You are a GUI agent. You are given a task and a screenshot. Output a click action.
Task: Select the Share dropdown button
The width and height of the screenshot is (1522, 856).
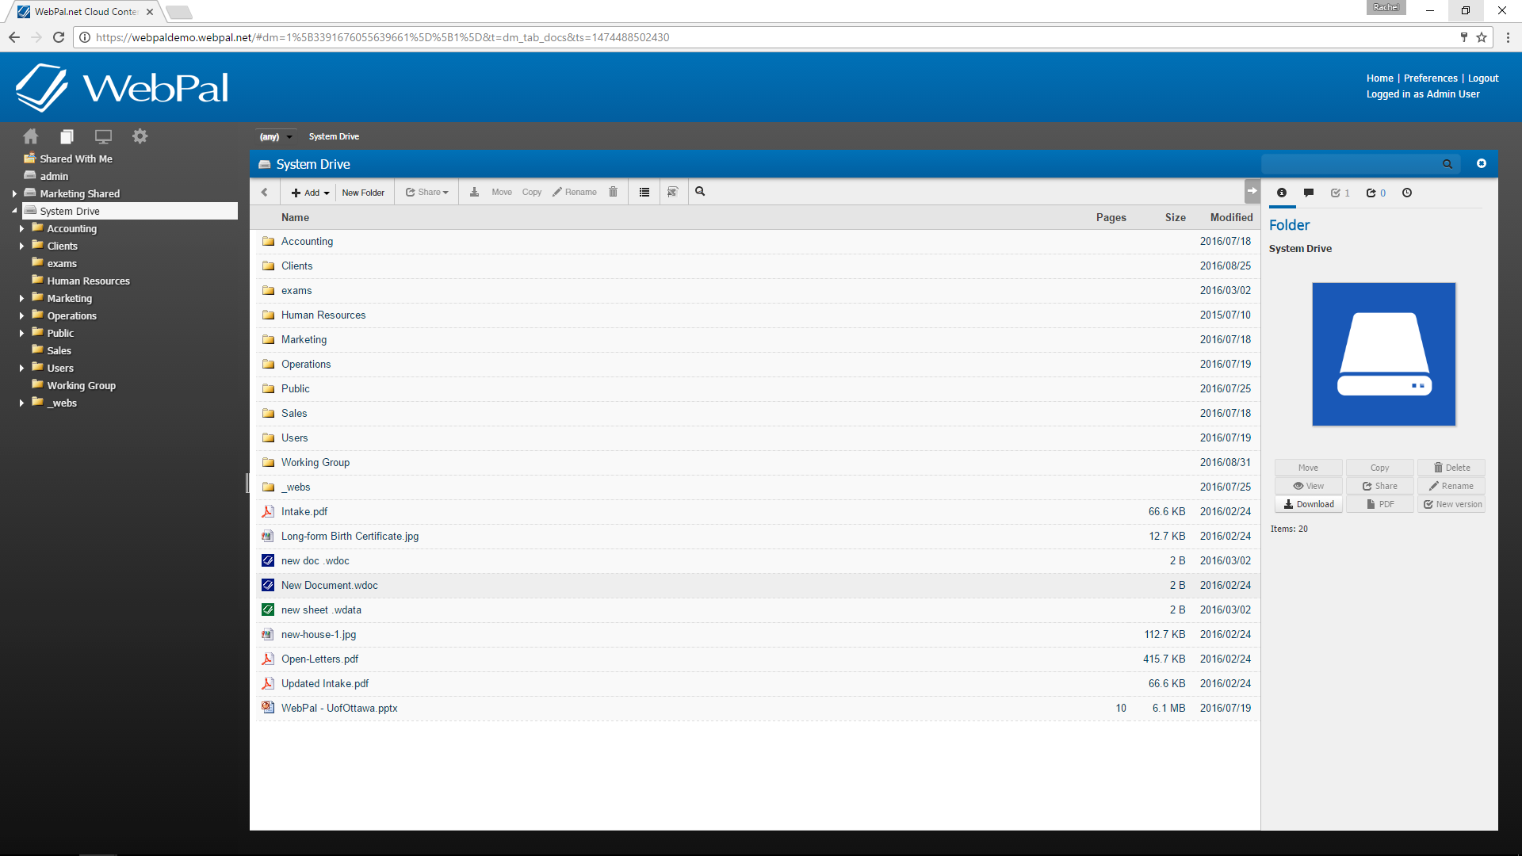[426, 191]
